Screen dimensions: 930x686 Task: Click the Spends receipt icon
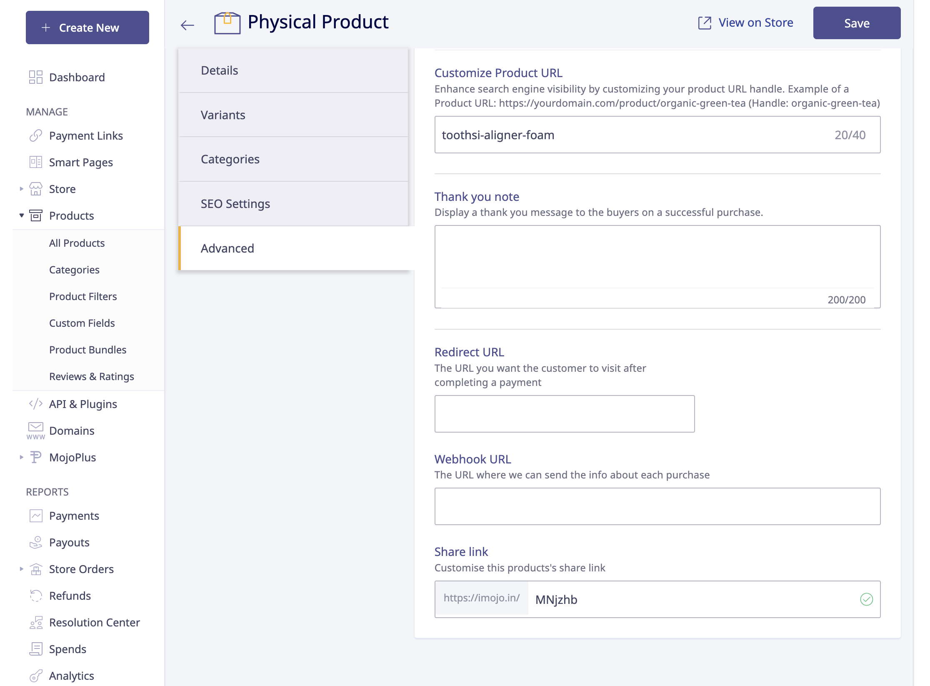36,649
